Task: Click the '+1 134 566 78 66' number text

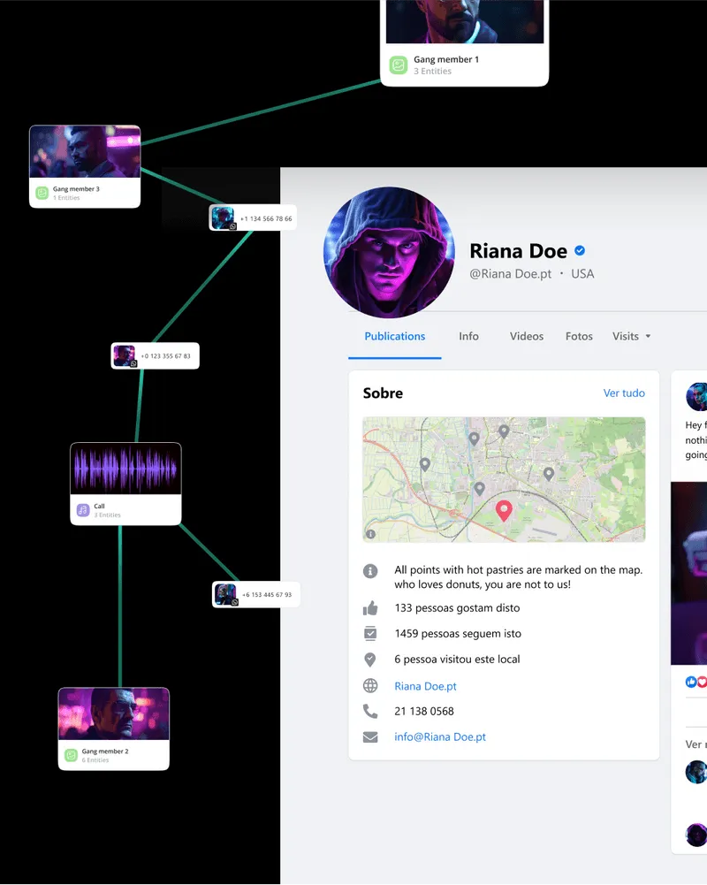Action: tap(266, 218)
